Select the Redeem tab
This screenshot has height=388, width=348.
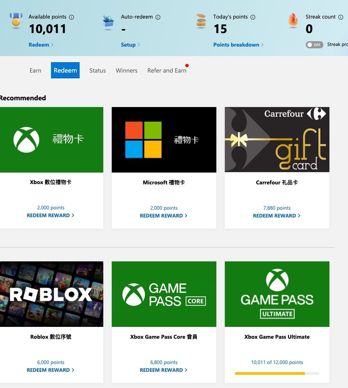coord(65,70)
